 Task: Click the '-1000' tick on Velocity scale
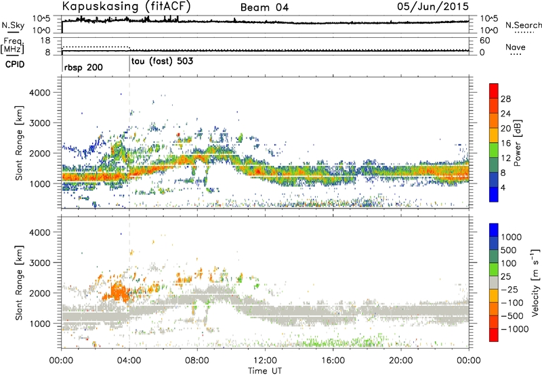pyautogui.click(x=514, y=329)
